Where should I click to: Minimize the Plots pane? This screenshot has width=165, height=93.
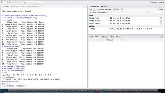pos(160,37)
